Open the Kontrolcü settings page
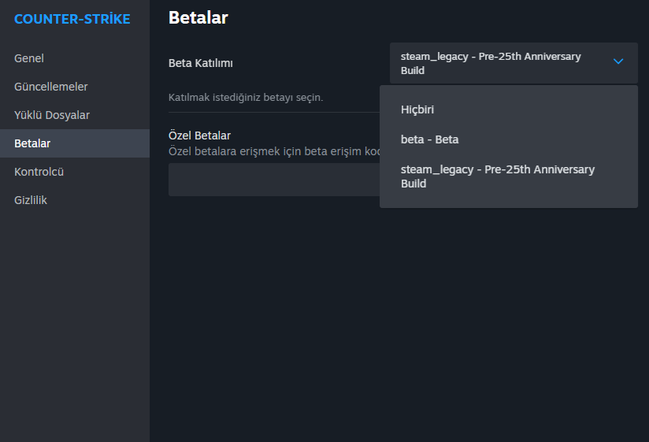Screen dimensions: 649x442 coord(39,172)
